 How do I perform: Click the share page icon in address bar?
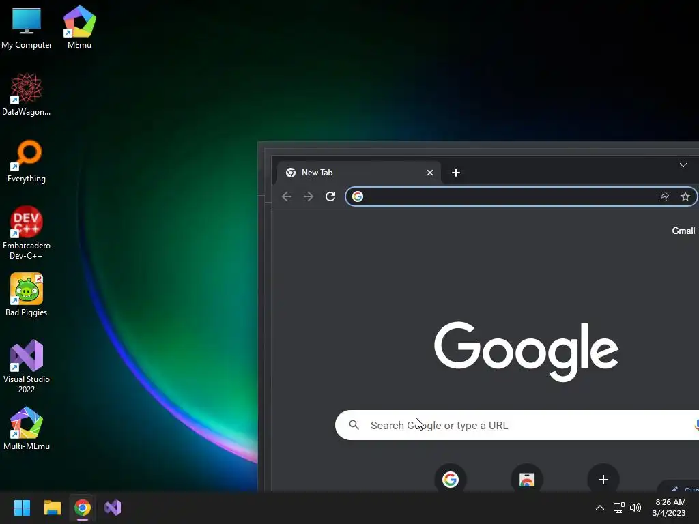(x=664, y=196)
